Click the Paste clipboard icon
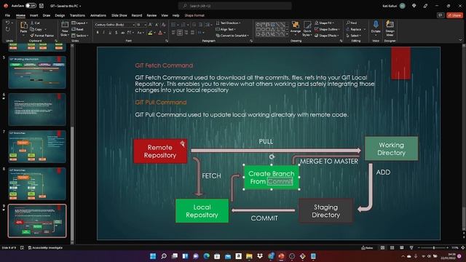466x262 pixels. click(23, 25)
